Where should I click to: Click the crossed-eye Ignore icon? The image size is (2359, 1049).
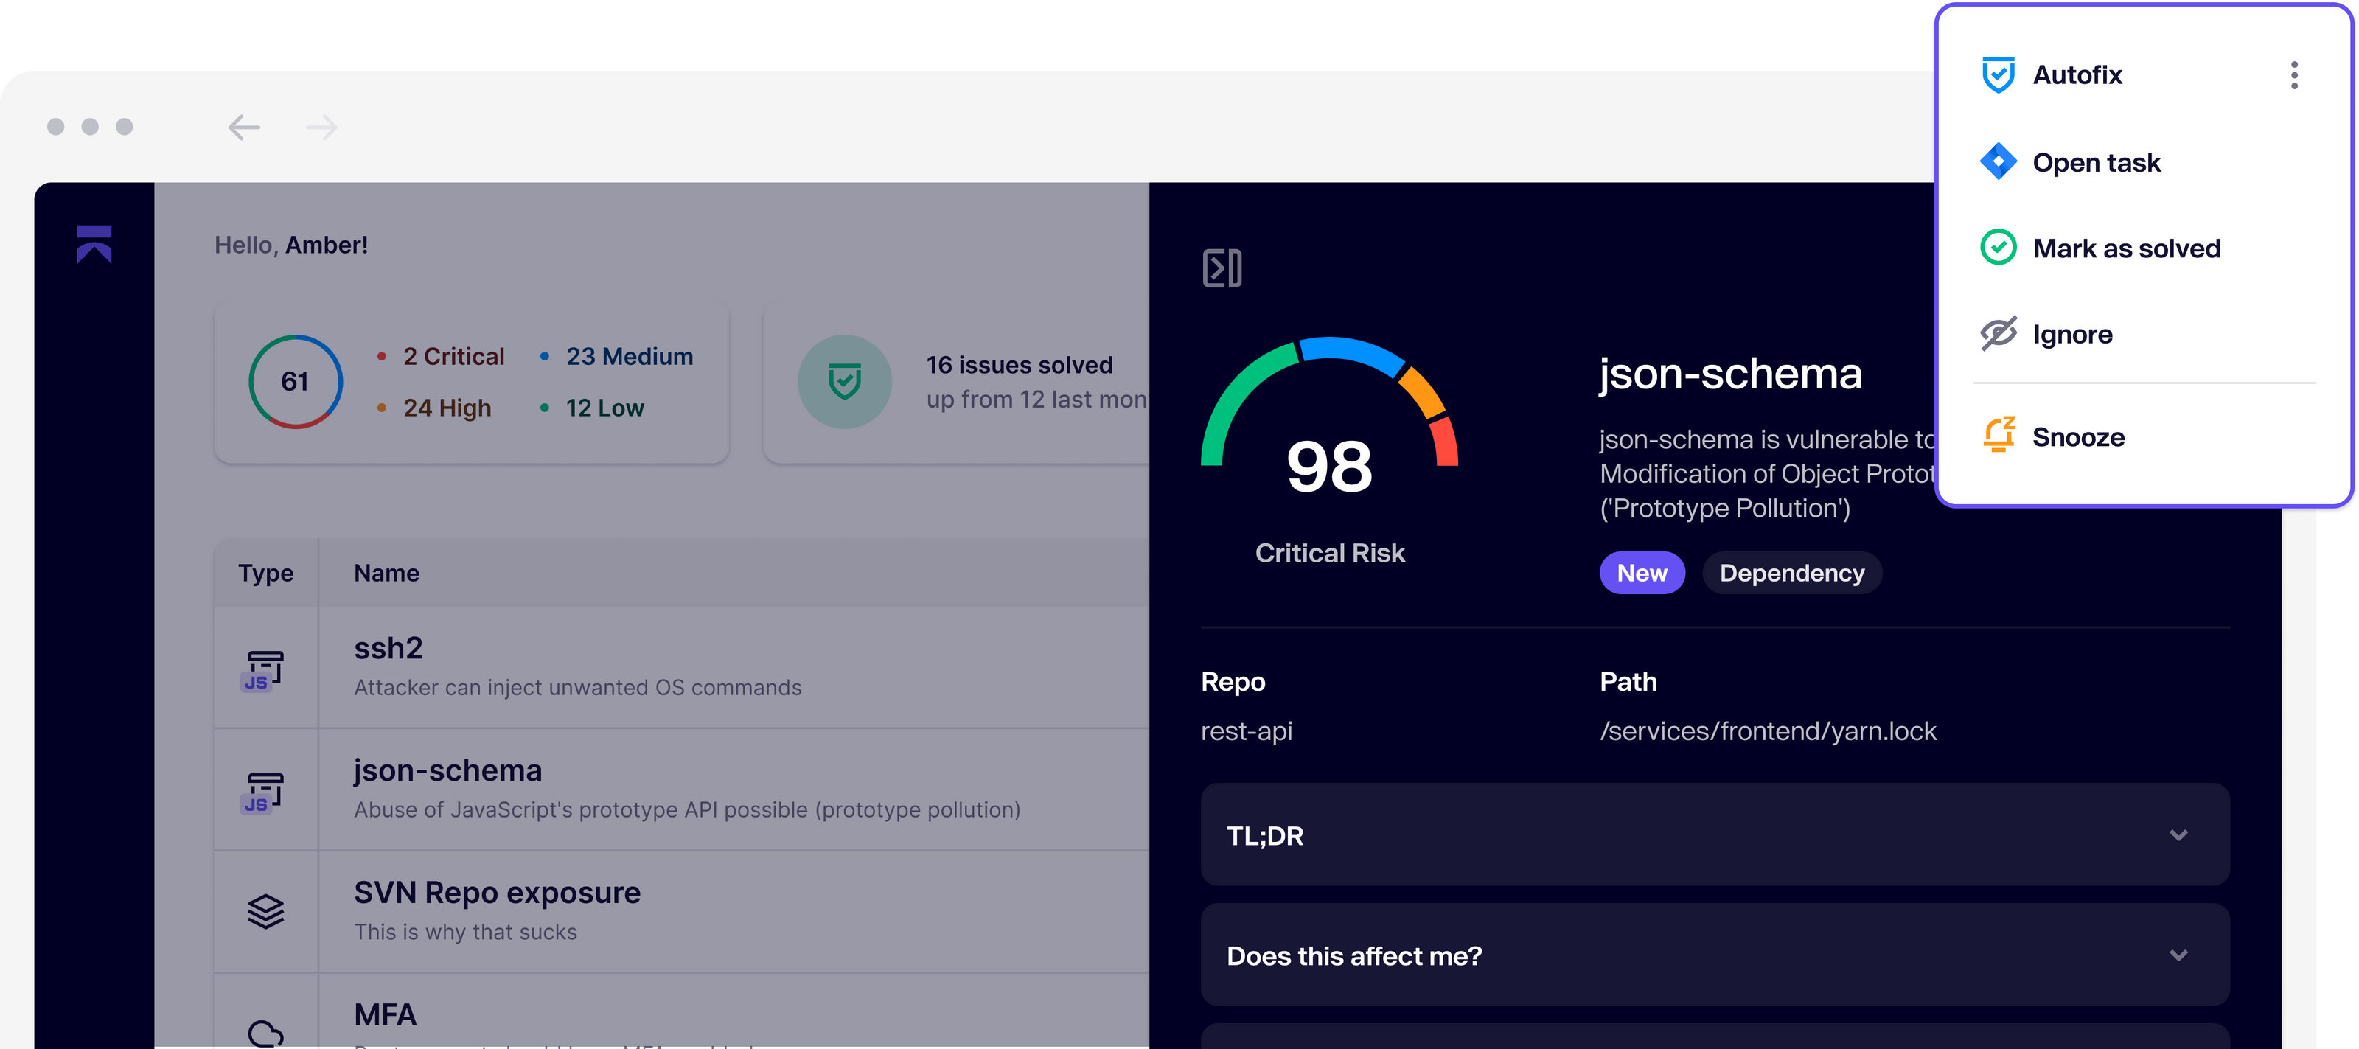point(1999,333)
